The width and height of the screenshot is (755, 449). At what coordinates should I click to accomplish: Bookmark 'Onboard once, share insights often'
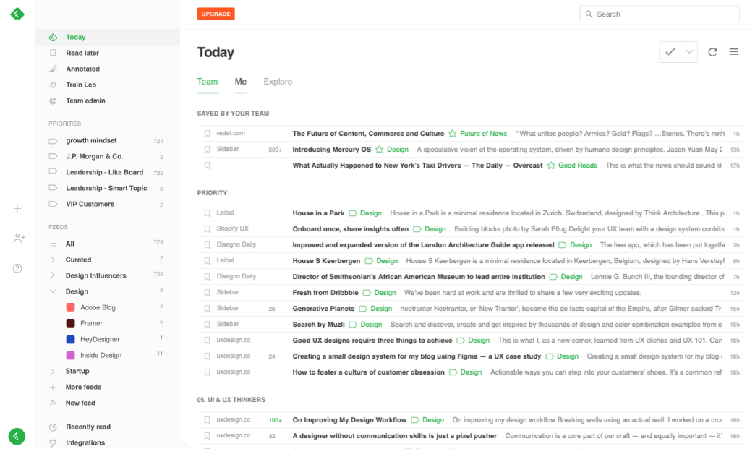(207, 229)
